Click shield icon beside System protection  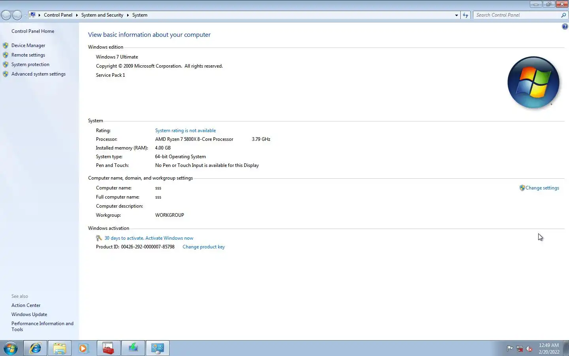click(6, 64)
